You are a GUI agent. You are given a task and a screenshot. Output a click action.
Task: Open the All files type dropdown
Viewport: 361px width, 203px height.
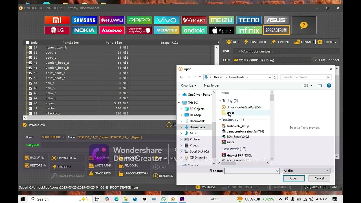click(x=307, y=171)
